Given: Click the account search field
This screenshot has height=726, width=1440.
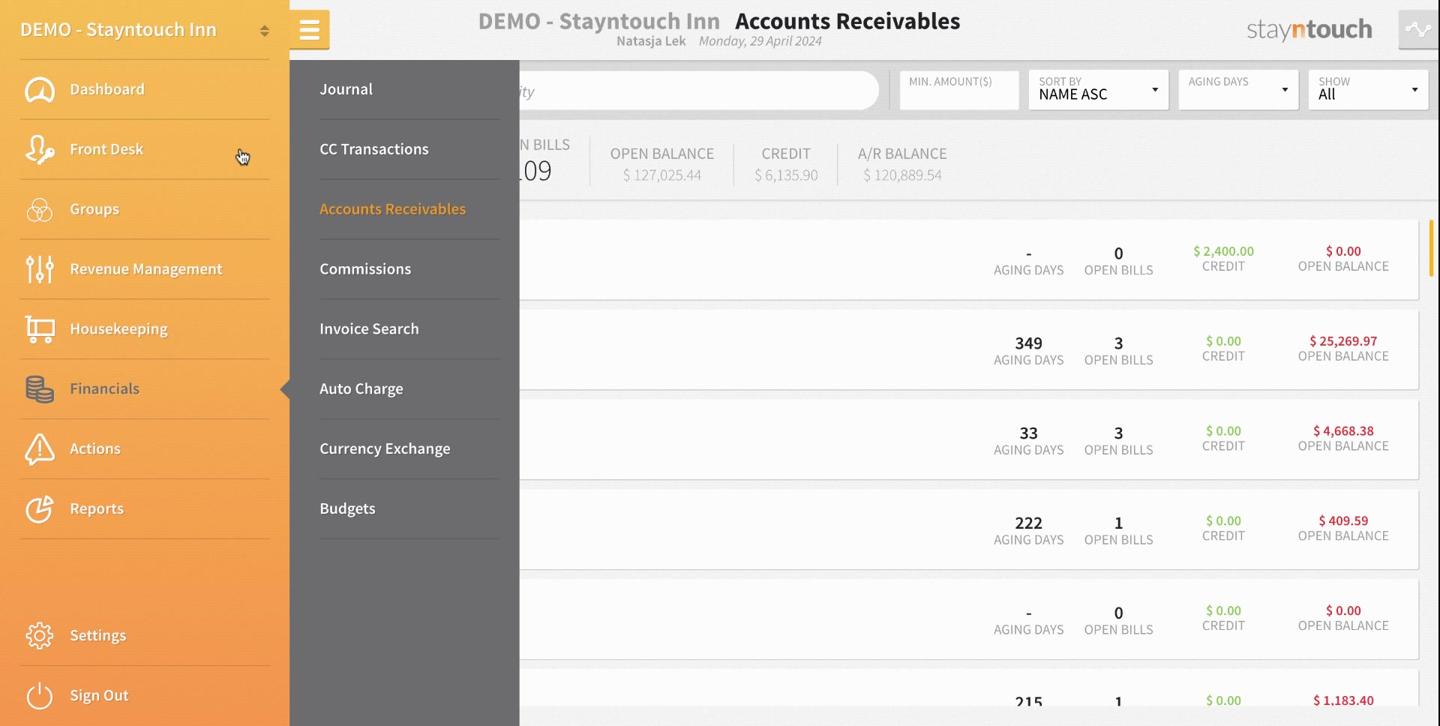Looking at the screenshot, I should (698, 91).
